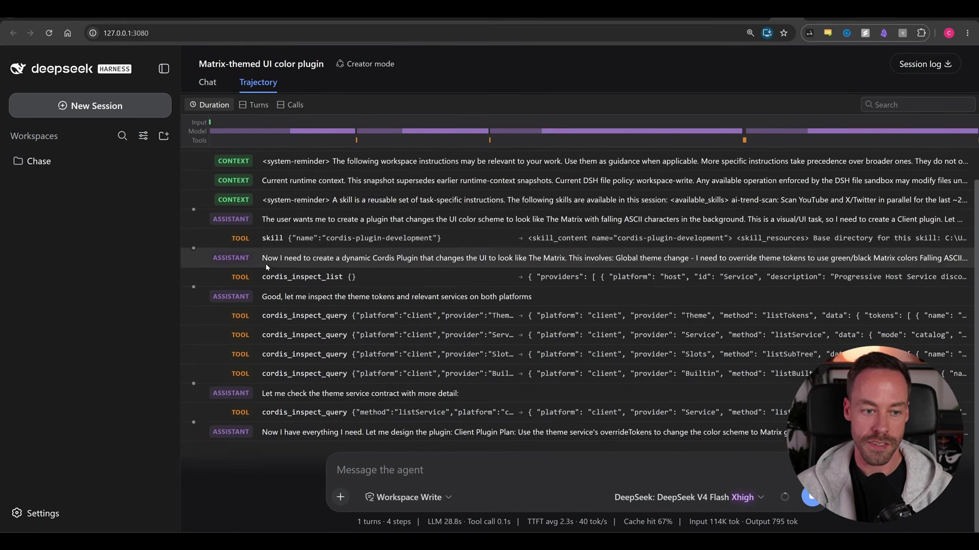Start a New Session
This screenshot has height=550, width=979.
(90, 105)
